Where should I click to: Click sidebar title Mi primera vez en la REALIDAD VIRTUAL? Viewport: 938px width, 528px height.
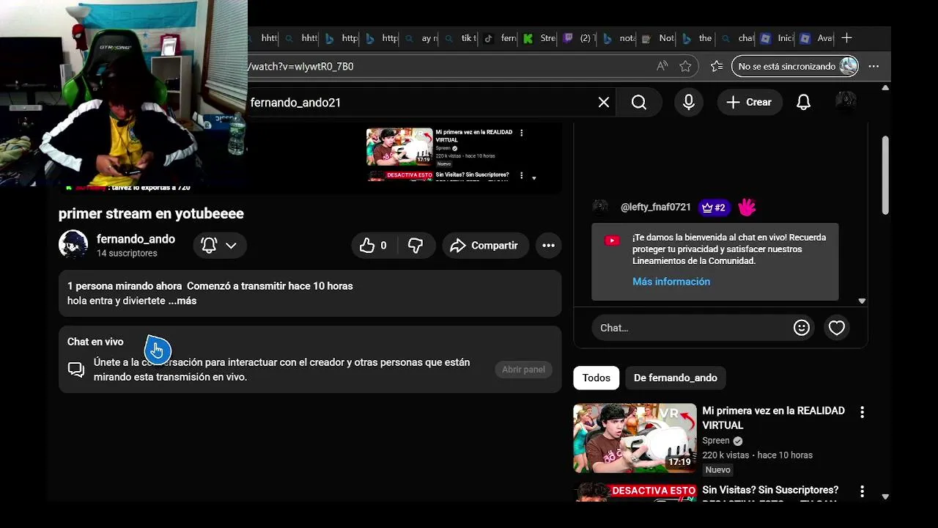pyautogui.click(x=773, y=418)
